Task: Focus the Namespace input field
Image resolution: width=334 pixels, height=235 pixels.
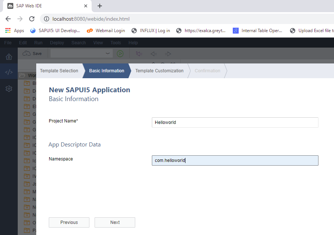Action: (x=235, y=160)
